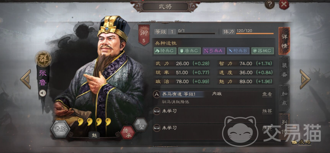Switch to the 装备 tab
This screenshot has width=330, height=153.
click(x=284, y=69)
